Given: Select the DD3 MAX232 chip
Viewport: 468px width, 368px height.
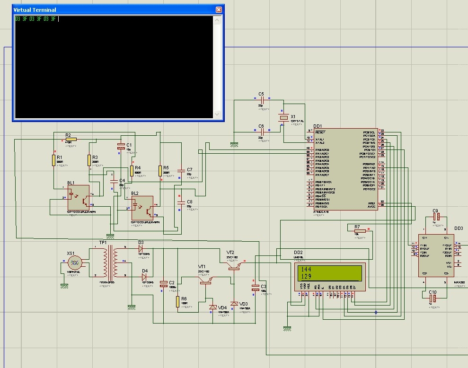Looking at the screenshot, I should (x=436, y=255).
